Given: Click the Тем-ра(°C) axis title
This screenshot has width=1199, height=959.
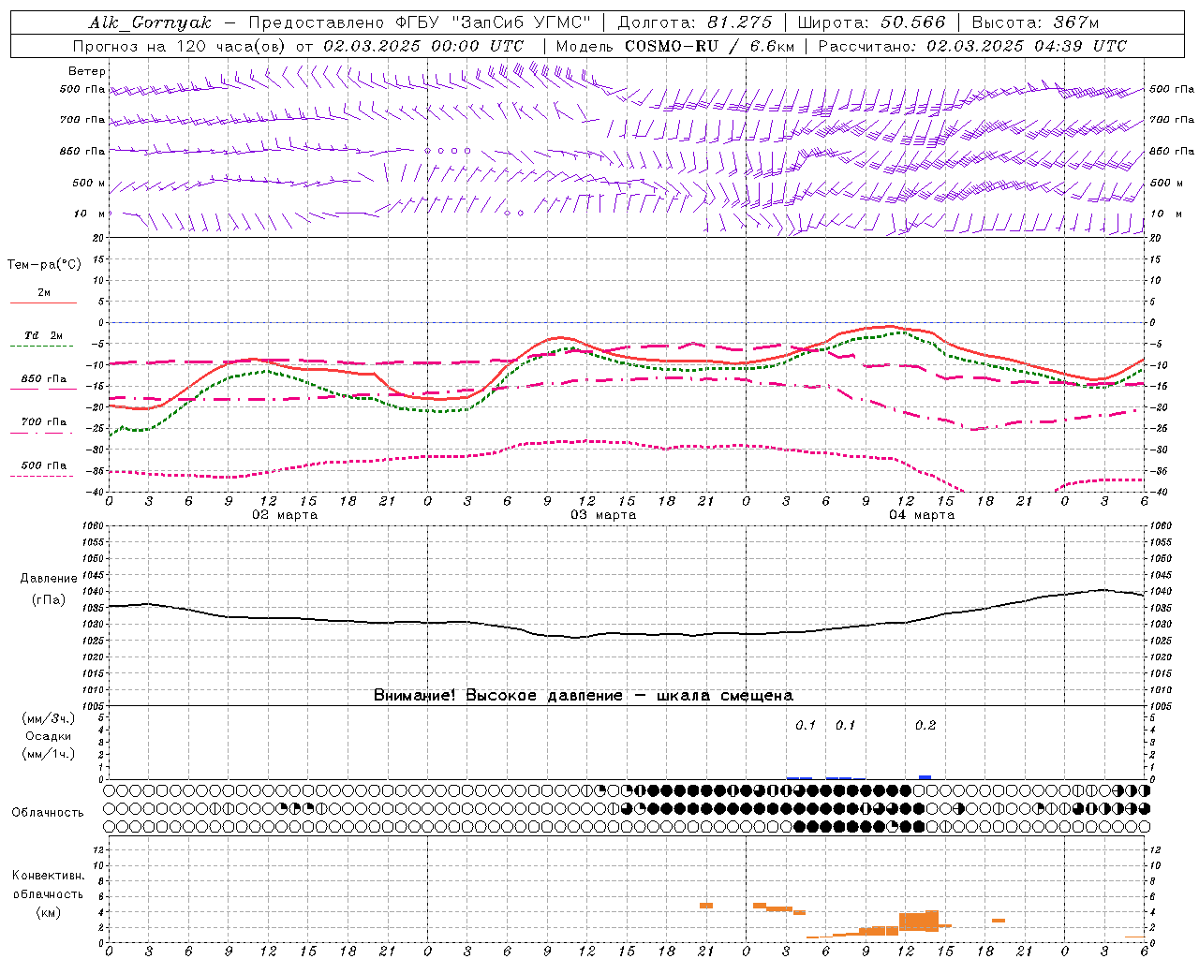Looking at the screenshot, I should [44, 265].
